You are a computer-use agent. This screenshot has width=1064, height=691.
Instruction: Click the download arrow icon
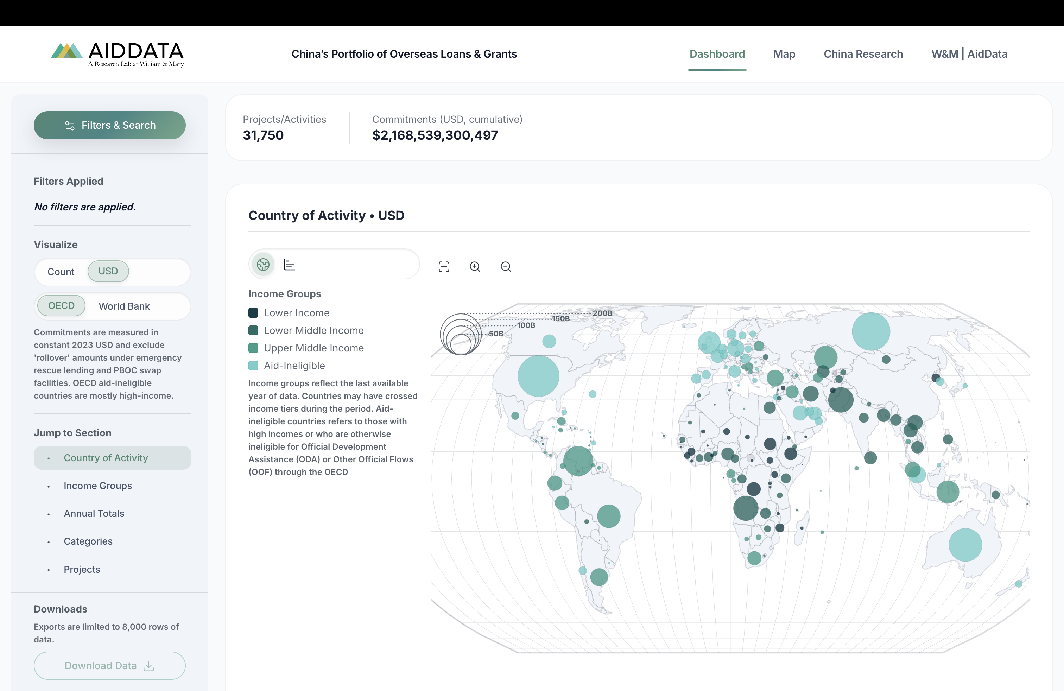(149, 666)
